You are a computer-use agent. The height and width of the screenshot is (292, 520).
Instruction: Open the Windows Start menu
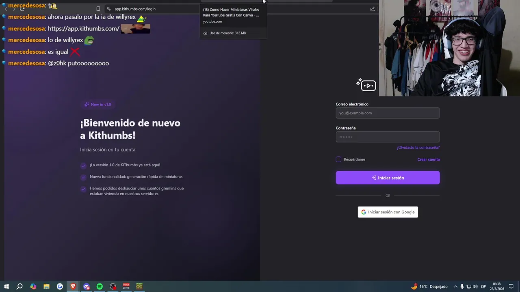click(x=6, y=286)
